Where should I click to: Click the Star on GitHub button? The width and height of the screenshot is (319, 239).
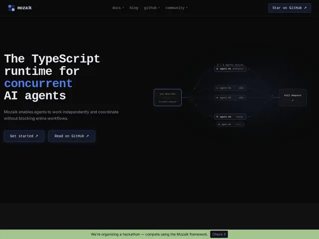(x=289, y=8)
